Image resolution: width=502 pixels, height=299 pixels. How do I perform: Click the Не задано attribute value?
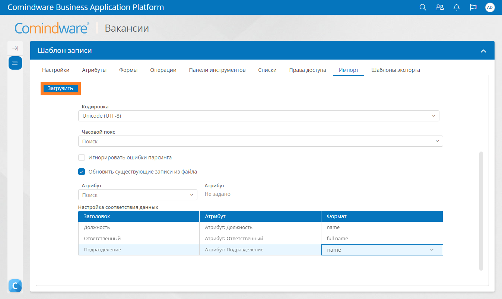pyautogui.click(x=218, y=194)
